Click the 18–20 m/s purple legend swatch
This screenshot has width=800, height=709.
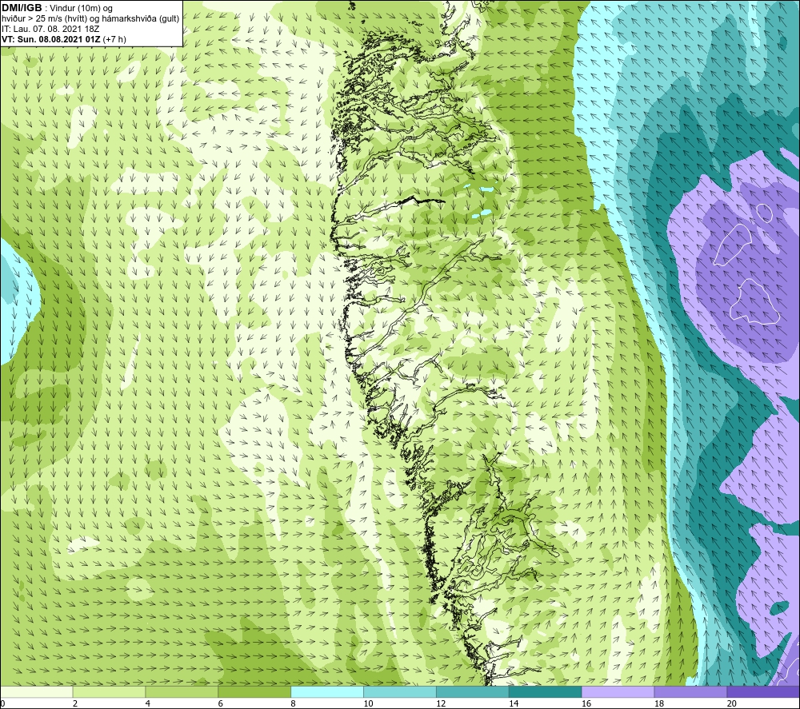[691, 691]
